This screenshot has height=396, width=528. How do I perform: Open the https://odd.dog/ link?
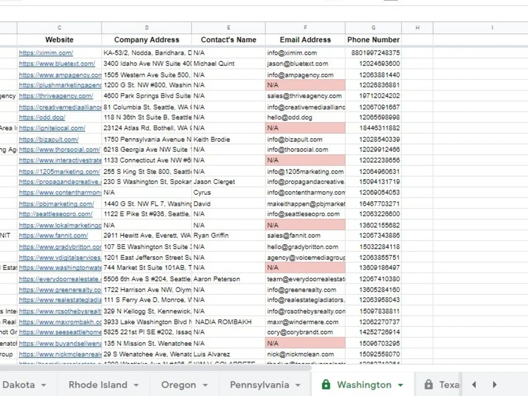point(42,118)
